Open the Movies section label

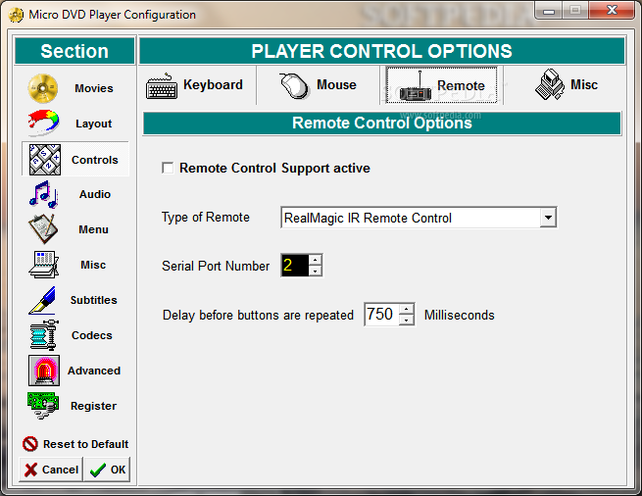pos(94,88)
